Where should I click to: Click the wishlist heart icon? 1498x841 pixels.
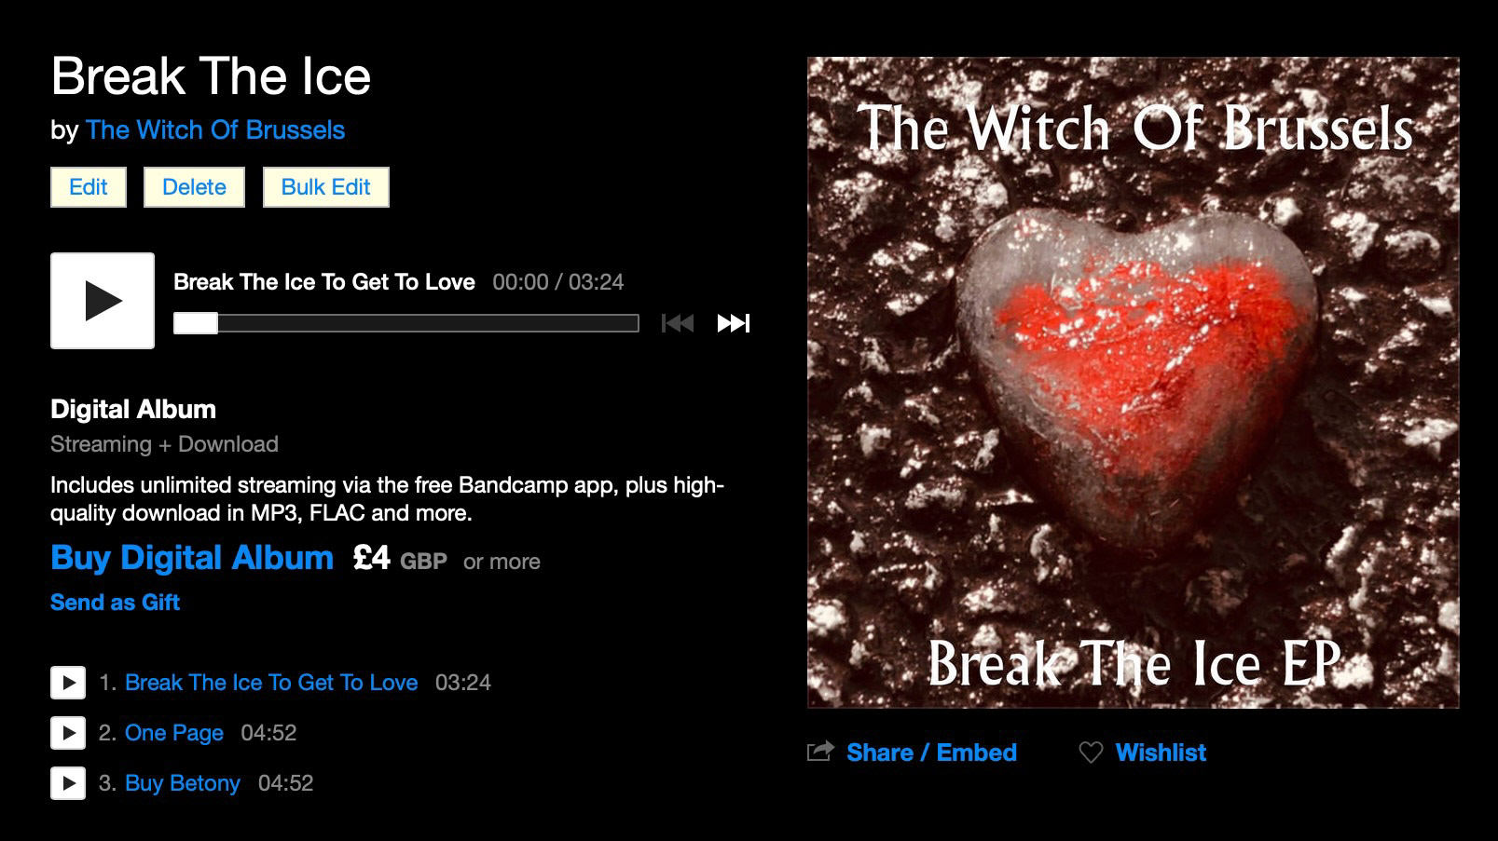pos(1091,753)
